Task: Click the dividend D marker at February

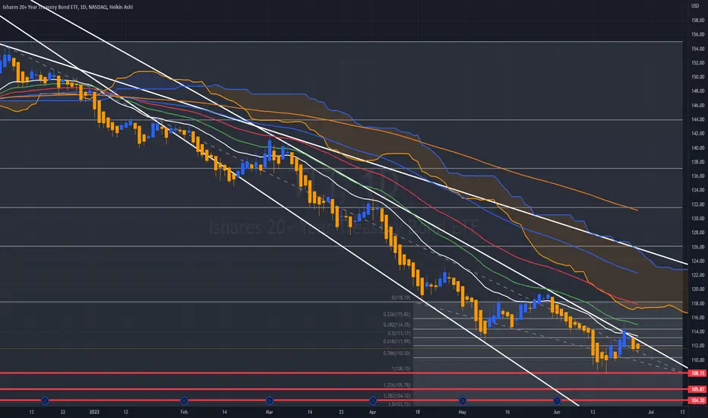Action: click(x=184, y=401)
